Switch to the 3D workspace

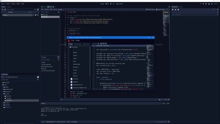coord(107,4)
